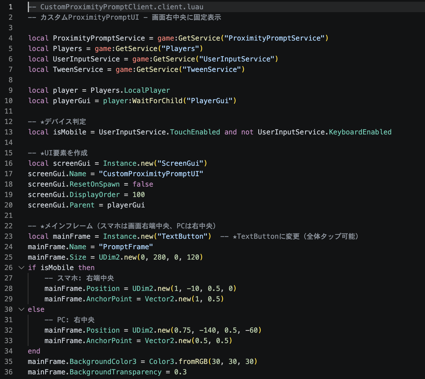Click the 'else' keyword on line 30
This screenshot has height=379, width=425.
[36, 309]
